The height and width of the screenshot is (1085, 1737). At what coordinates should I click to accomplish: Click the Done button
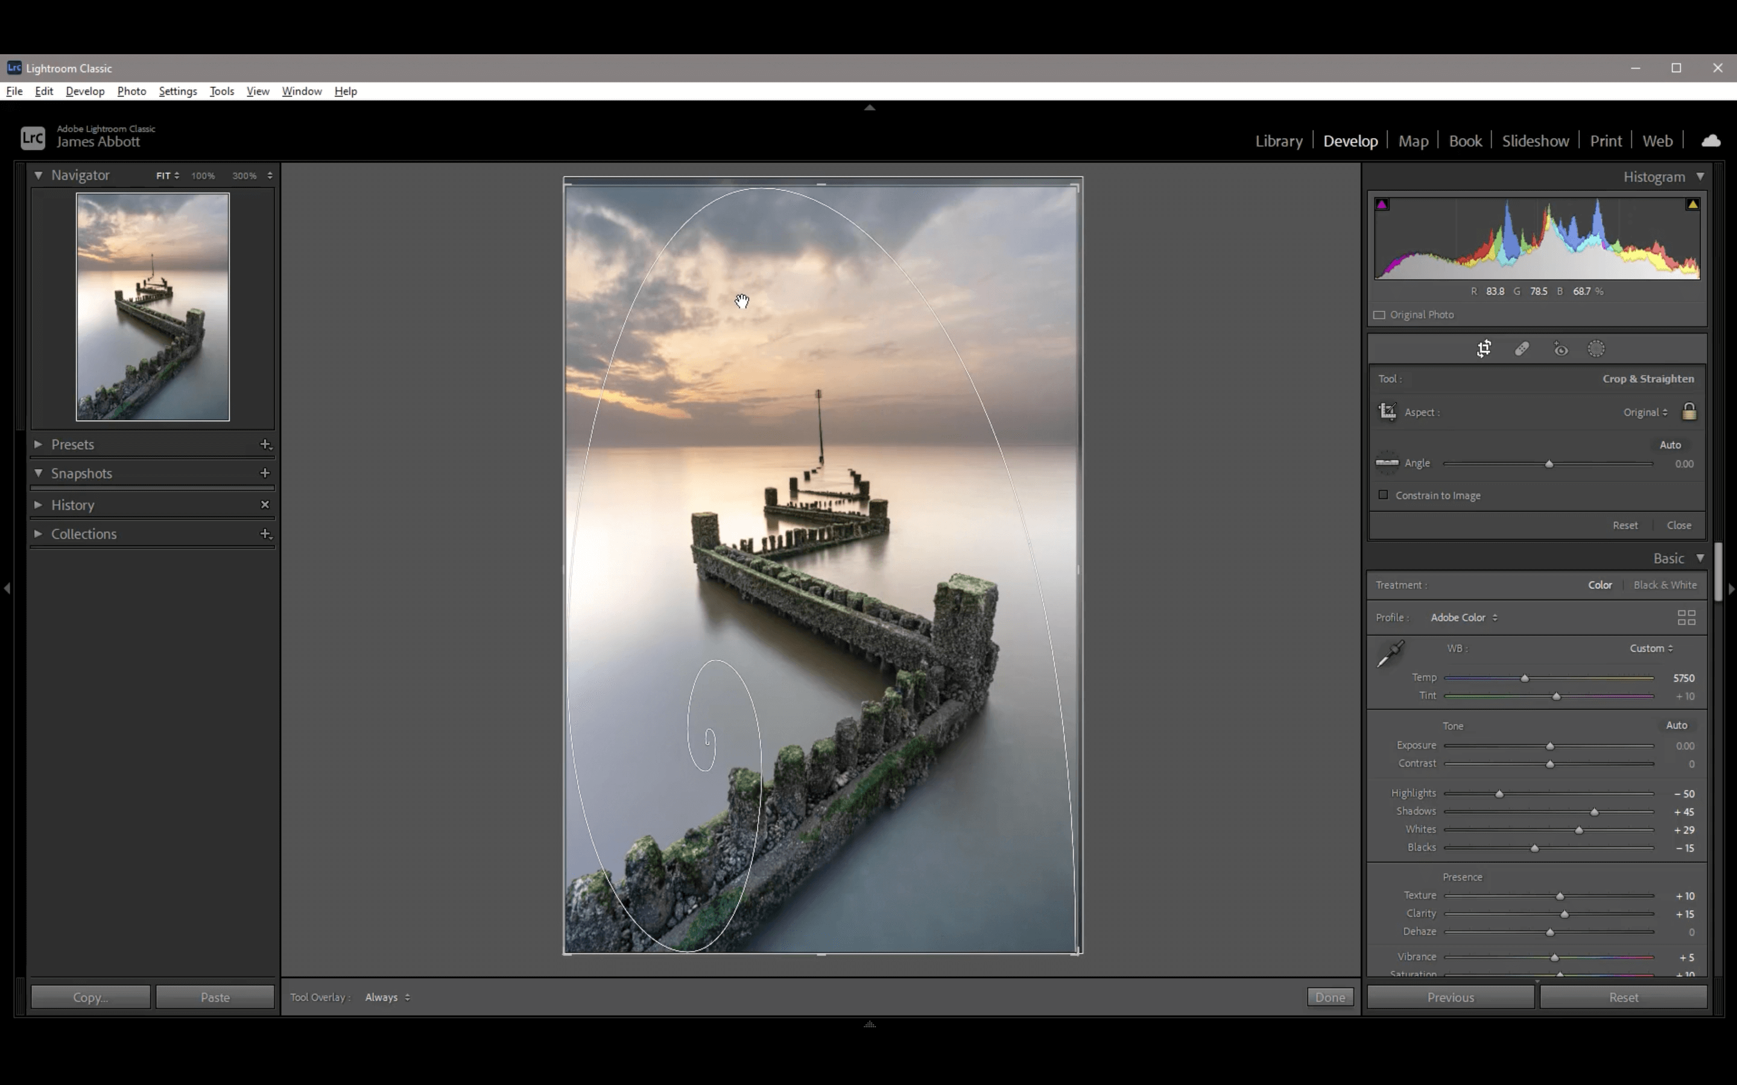coord(1329,997)
